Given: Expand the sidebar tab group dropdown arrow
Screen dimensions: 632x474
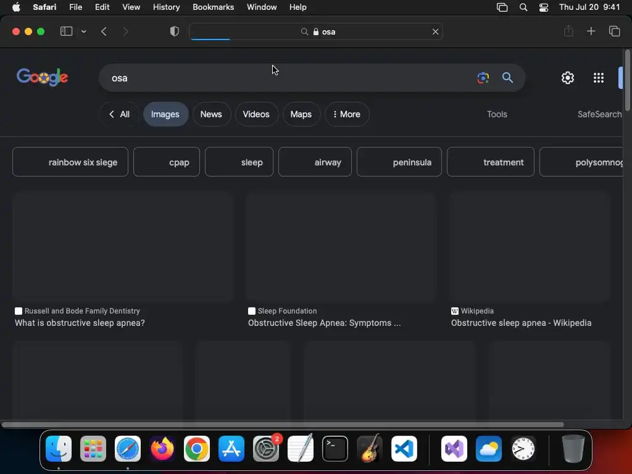Looking at the screenshot, I should 83,31.
